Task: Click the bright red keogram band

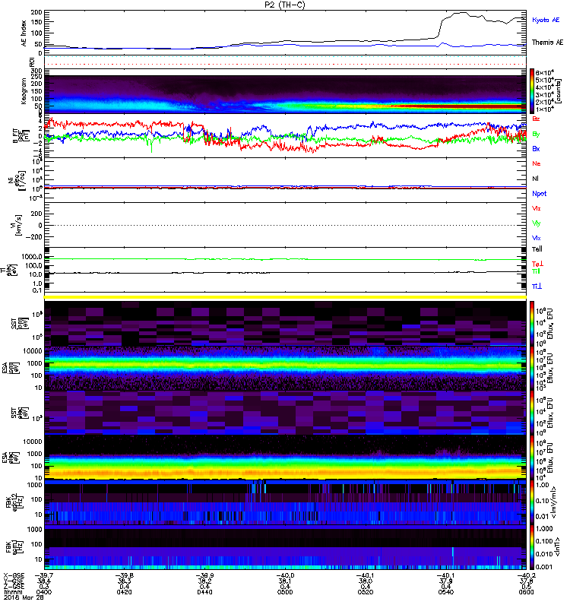Action: tap(458, 106)
